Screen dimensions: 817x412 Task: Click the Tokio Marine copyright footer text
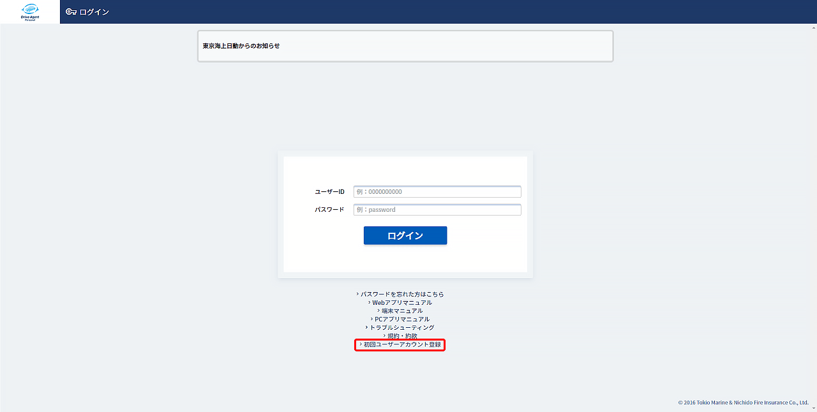(743, 403)
